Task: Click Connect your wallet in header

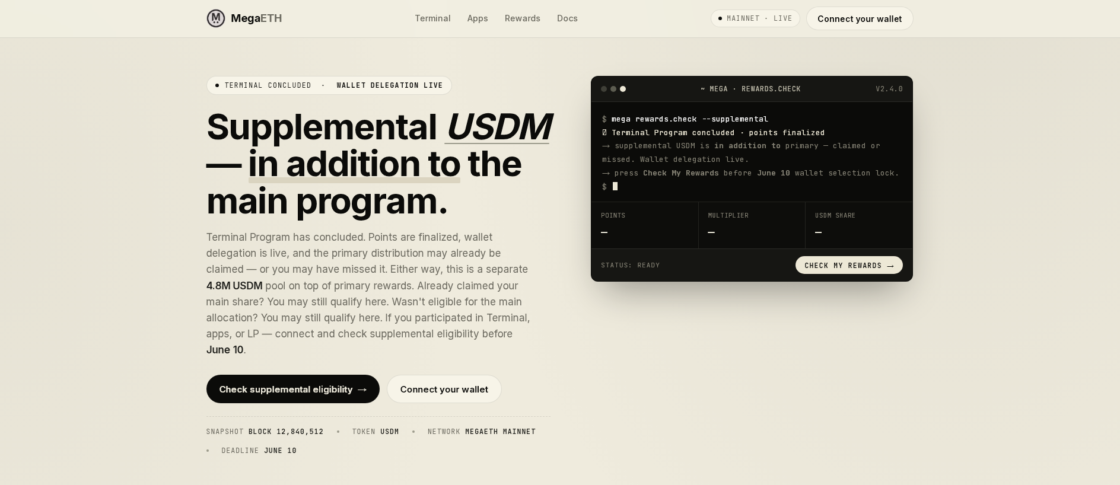Action: tap(860, 18)
